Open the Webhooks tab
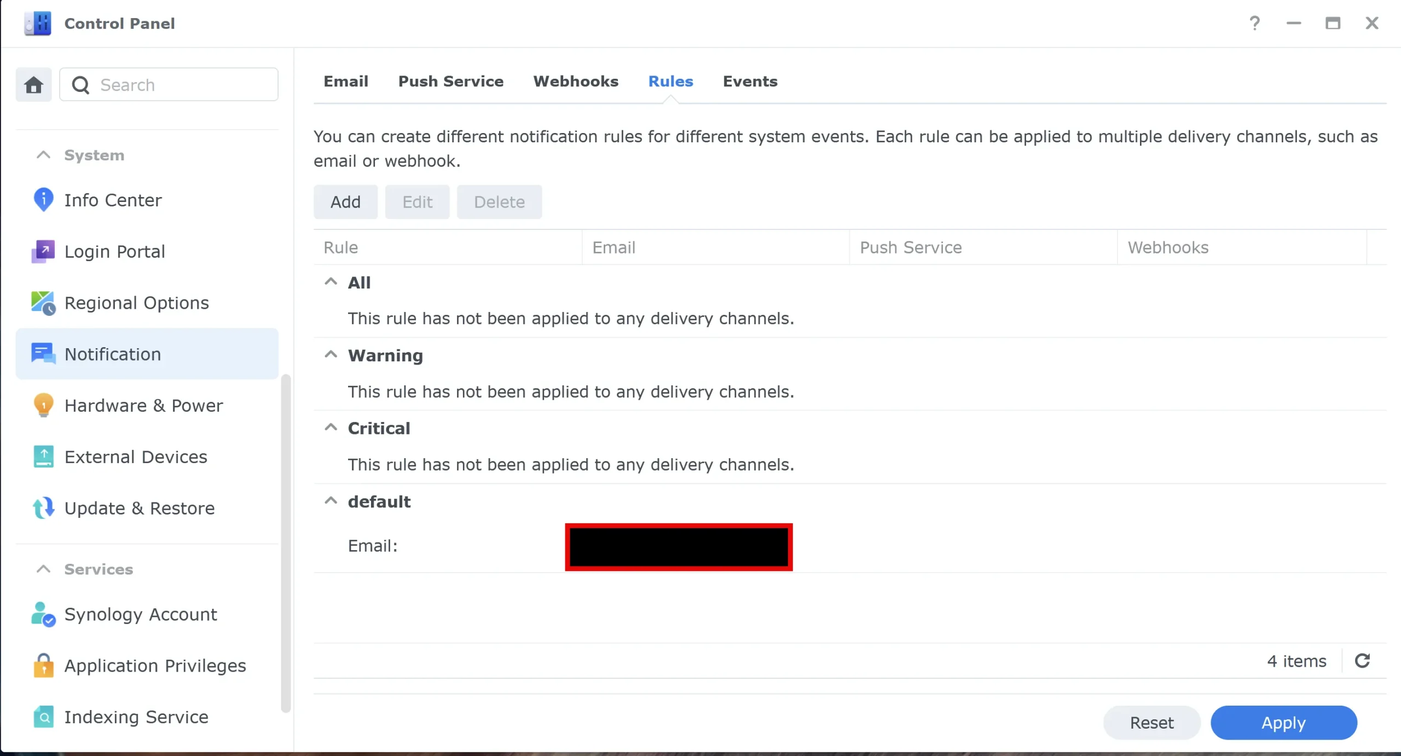 tap(576, 81)
